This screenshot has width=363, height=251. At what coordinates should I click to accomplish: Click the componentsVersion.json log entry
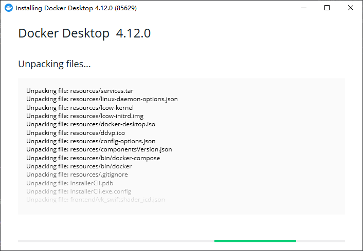(99, 149)
